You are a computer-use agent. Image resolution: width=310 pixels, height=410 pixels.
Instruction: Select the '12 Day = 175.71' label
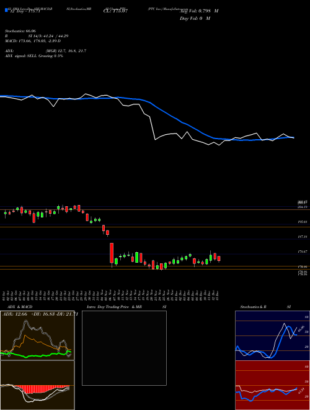click(x=25, y=12)
